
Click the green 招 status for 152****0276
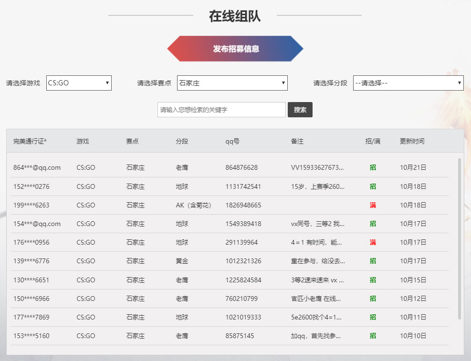point(373,186)
